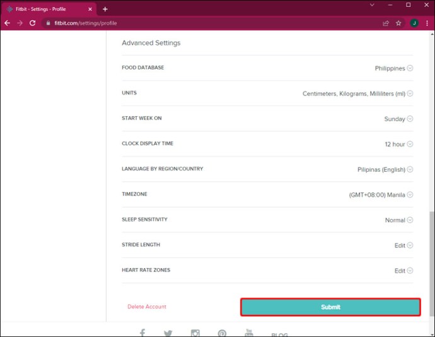The height and width of the screenshot is (337, 435).
Task: Click the Facebook footer icon
Action: (142, 333)
